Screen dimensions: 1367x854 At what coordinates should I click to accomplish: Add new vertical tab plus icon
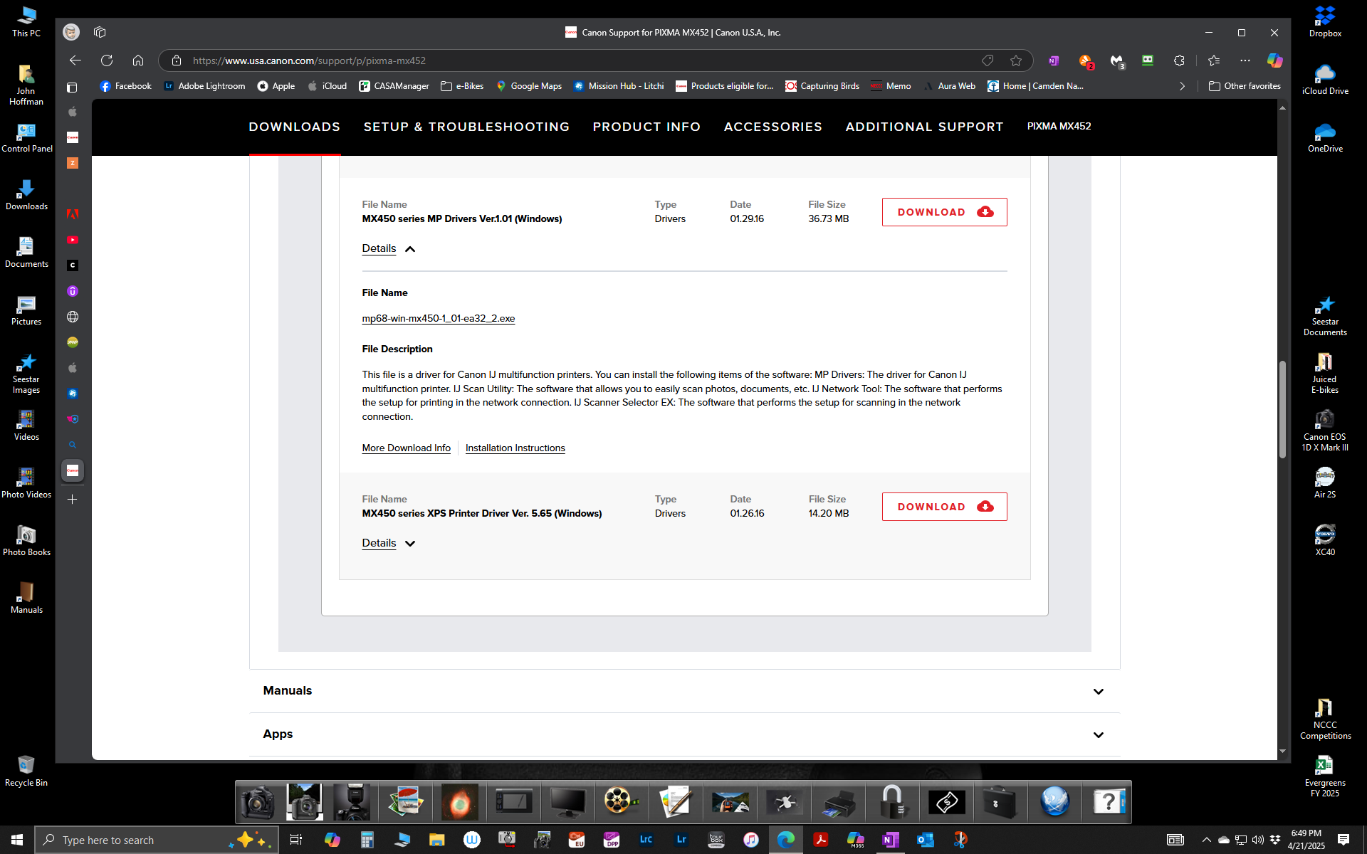click(x=72, y=500)
